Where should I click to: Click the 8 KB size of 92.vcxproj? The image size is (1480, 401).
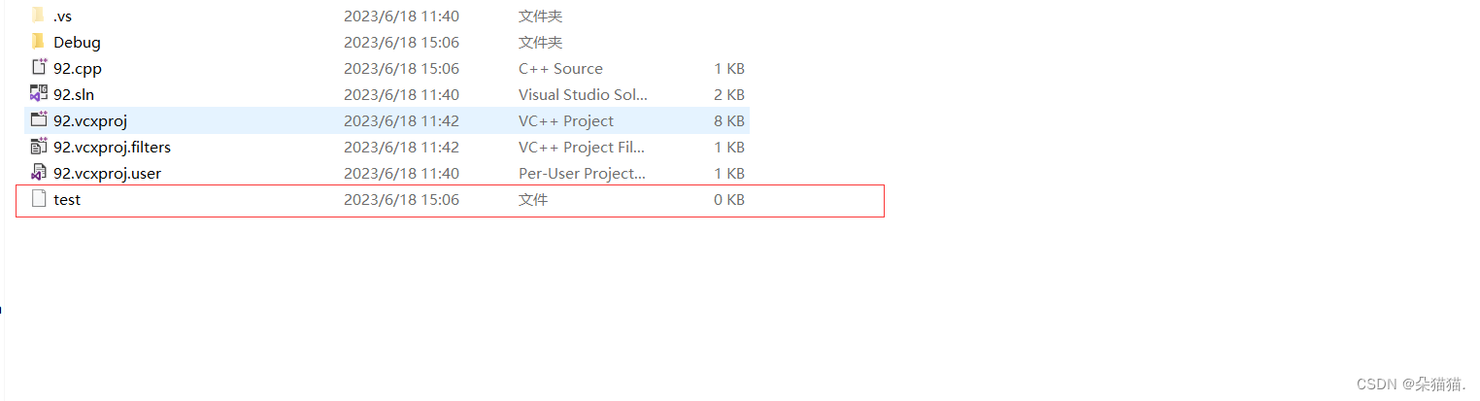pos(728,121)
